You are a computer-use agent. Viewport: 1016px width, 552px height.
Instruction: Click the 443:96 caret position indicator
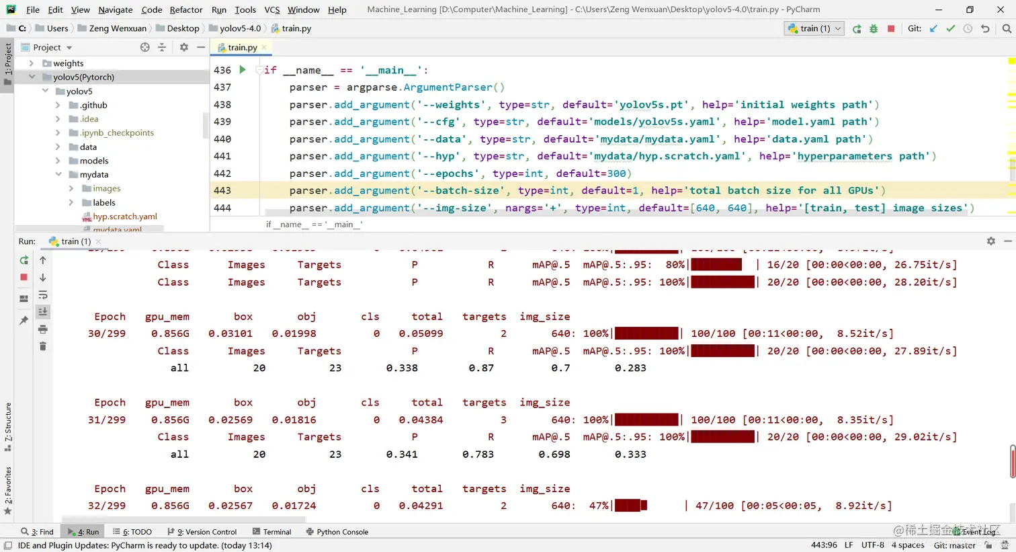(x=824, y=545)
